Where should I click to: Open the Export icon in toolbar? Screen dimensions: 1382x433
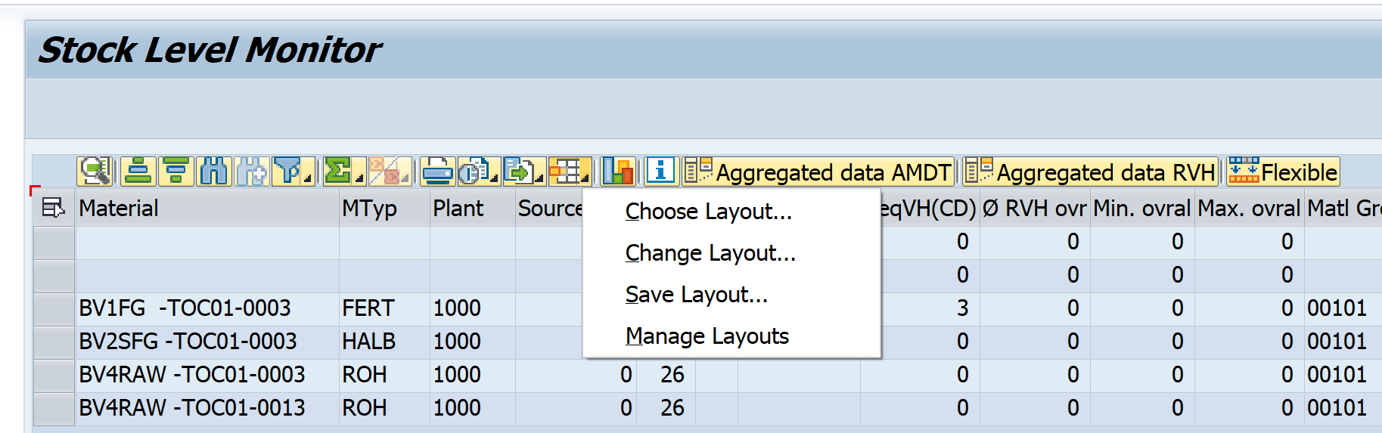pos(520,172)
